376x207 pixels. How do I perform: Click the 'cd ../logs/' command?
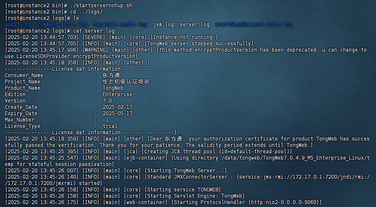(x=86, y=12)
